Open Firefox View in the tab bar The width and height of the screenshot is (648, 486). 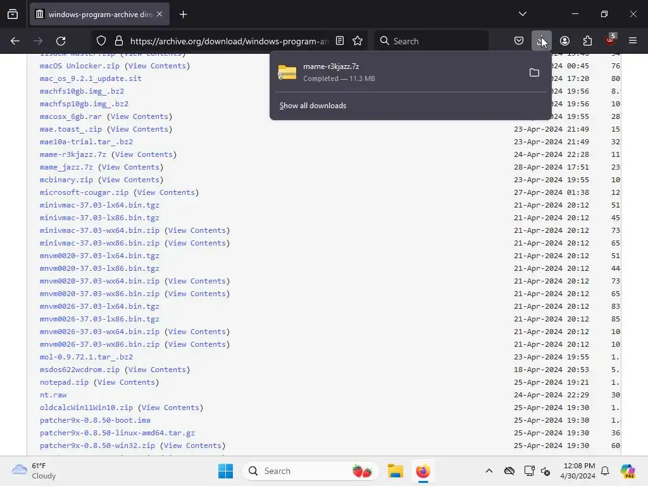click(13, 15)
